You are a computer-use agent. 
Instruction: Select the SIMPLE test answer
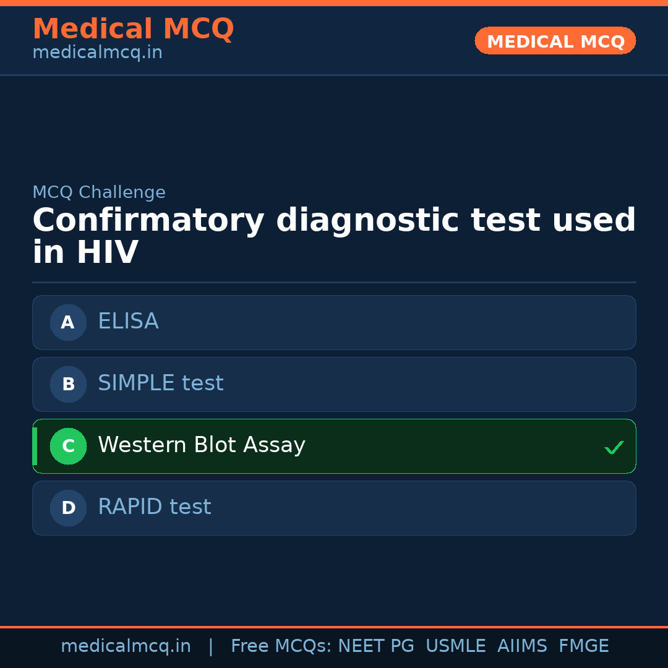click(161, 383)
